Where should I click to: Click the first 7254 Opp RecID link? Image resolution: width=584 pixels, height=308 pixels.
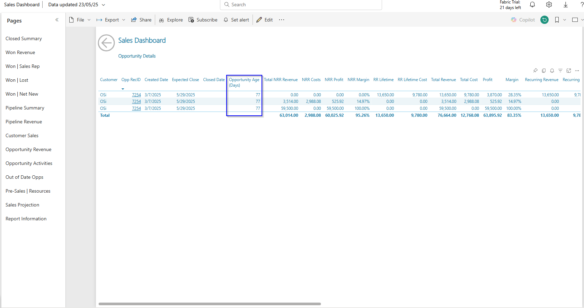click(x=136, y=95)
